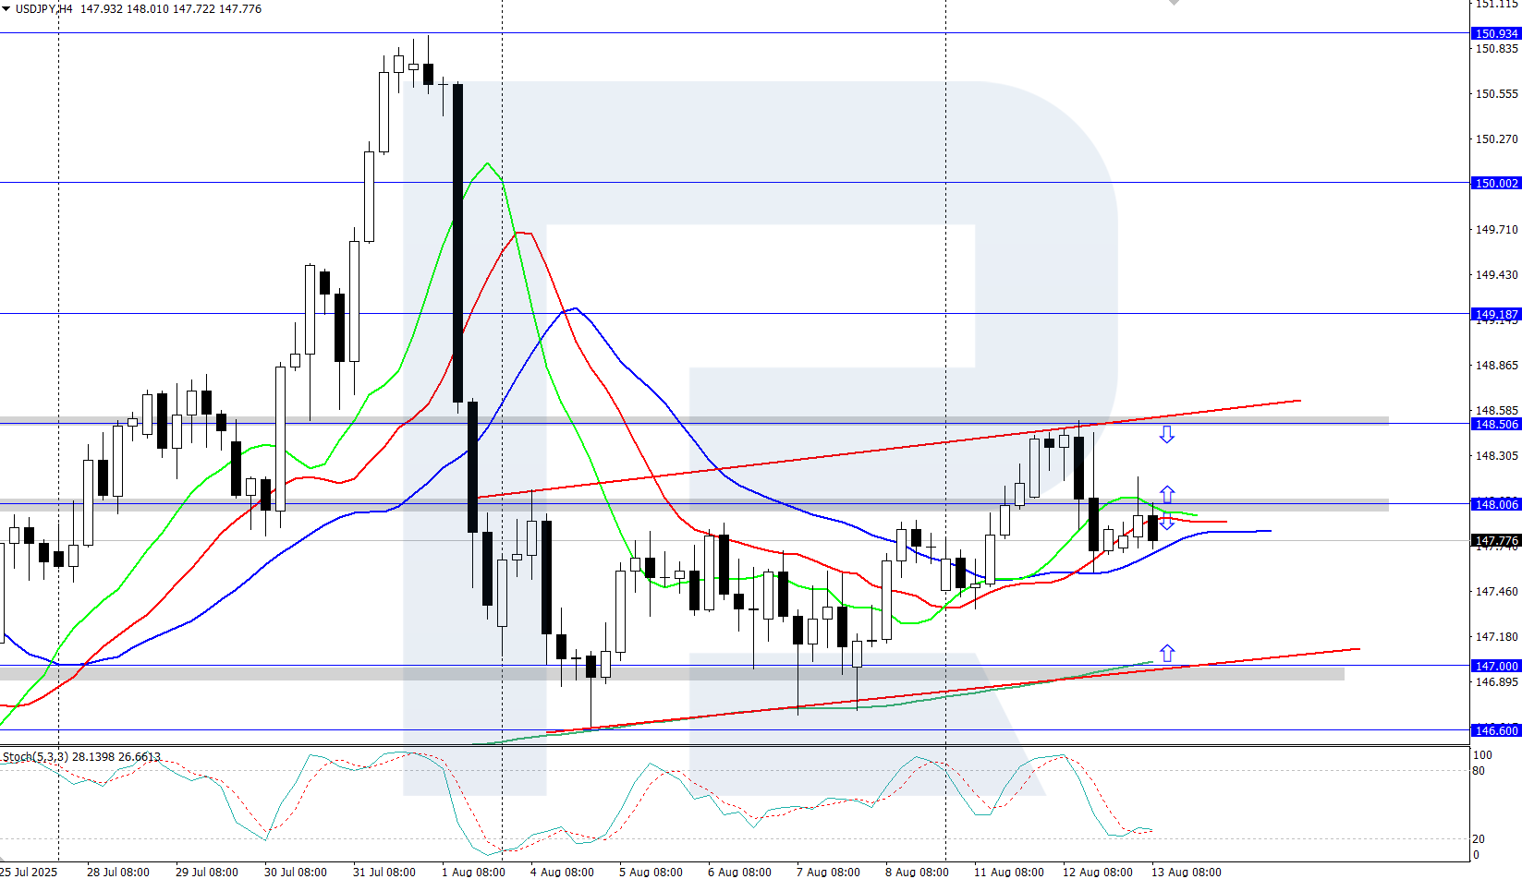1522x879 pixels.
Task: Select the 148.506 resistance price label
Action: click(x=1495, y=424)
